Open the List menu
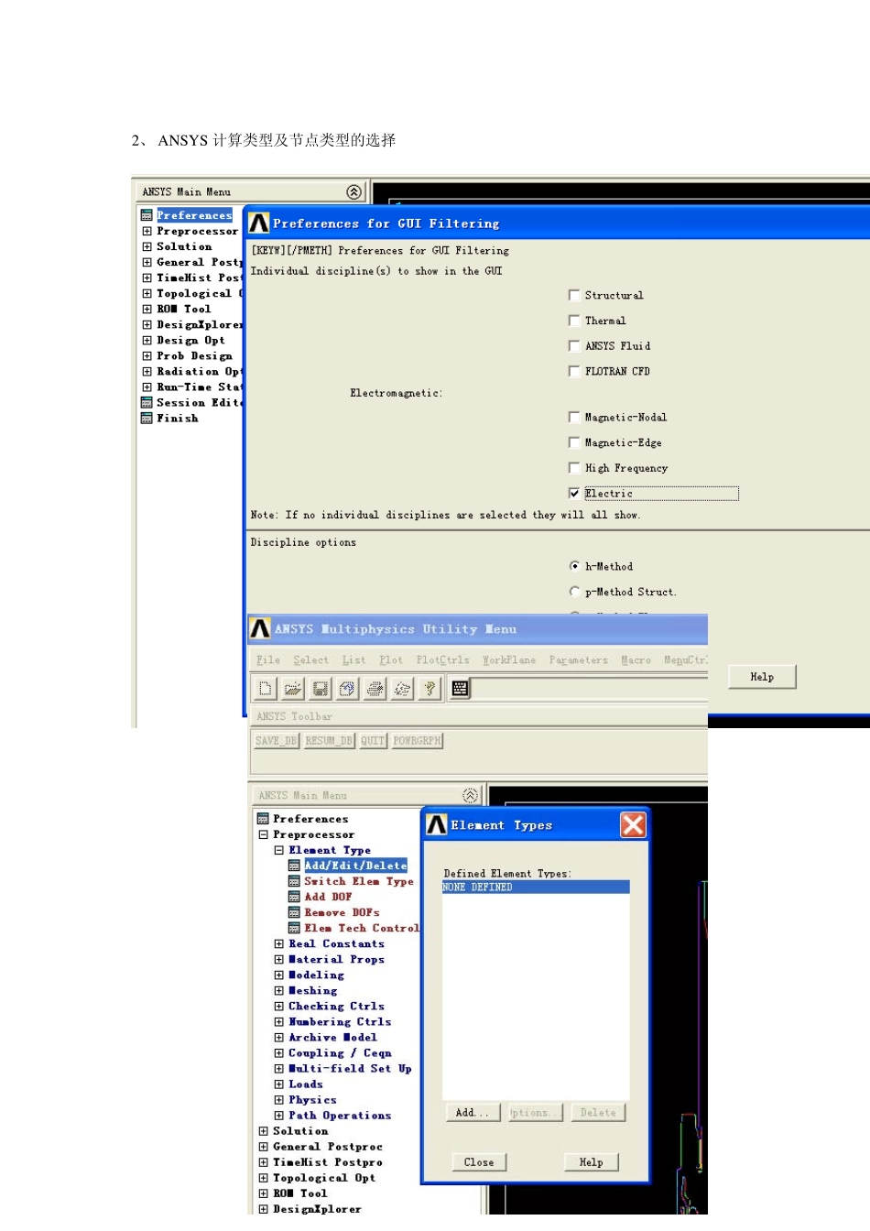 (353, 659)
